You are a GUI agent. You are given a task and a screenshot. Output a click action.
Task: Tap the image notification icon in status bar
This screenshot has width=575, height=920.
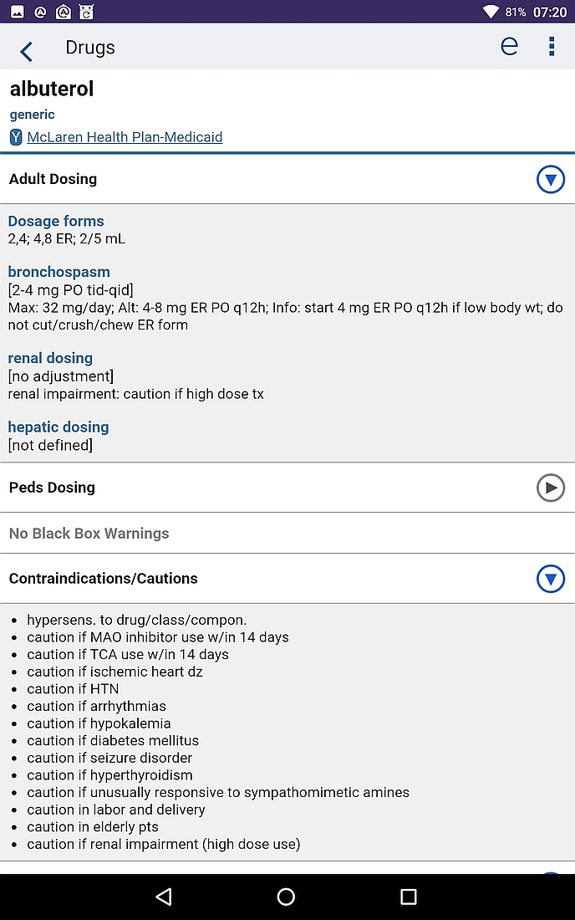point(18,11)
